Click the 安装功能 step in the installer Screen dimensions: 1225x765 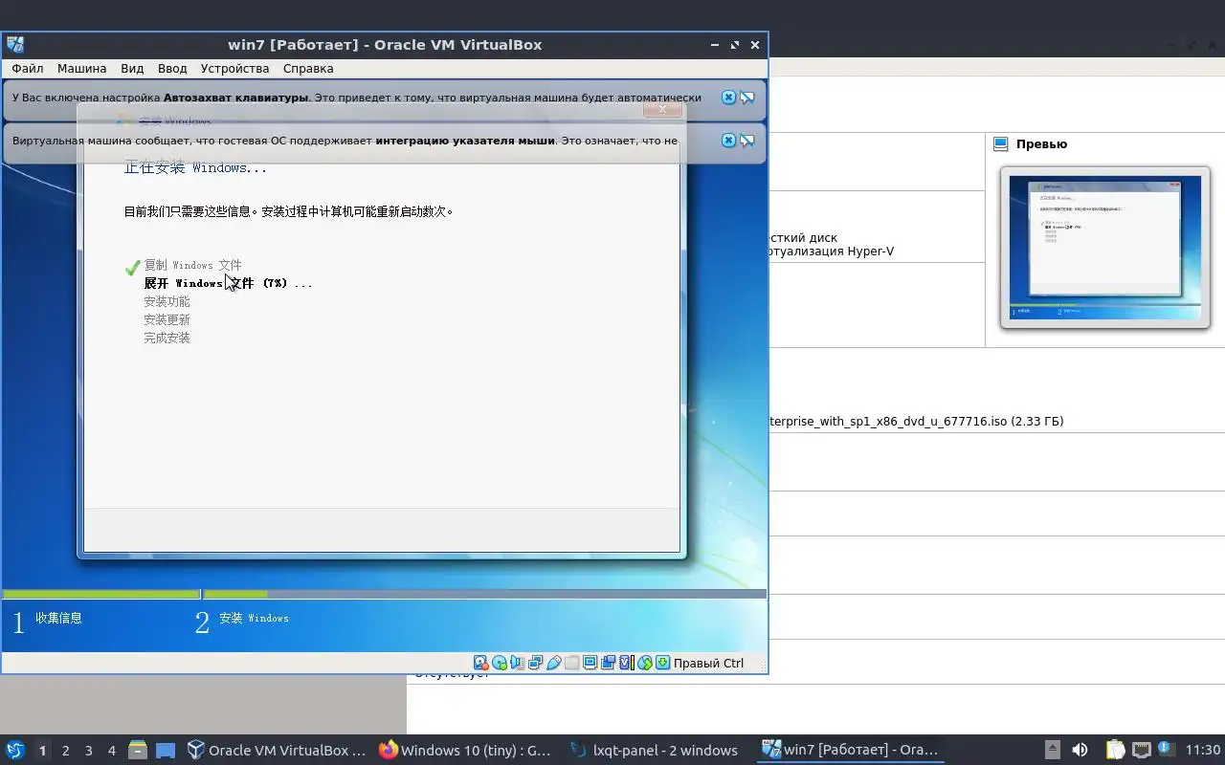[167, 301]
